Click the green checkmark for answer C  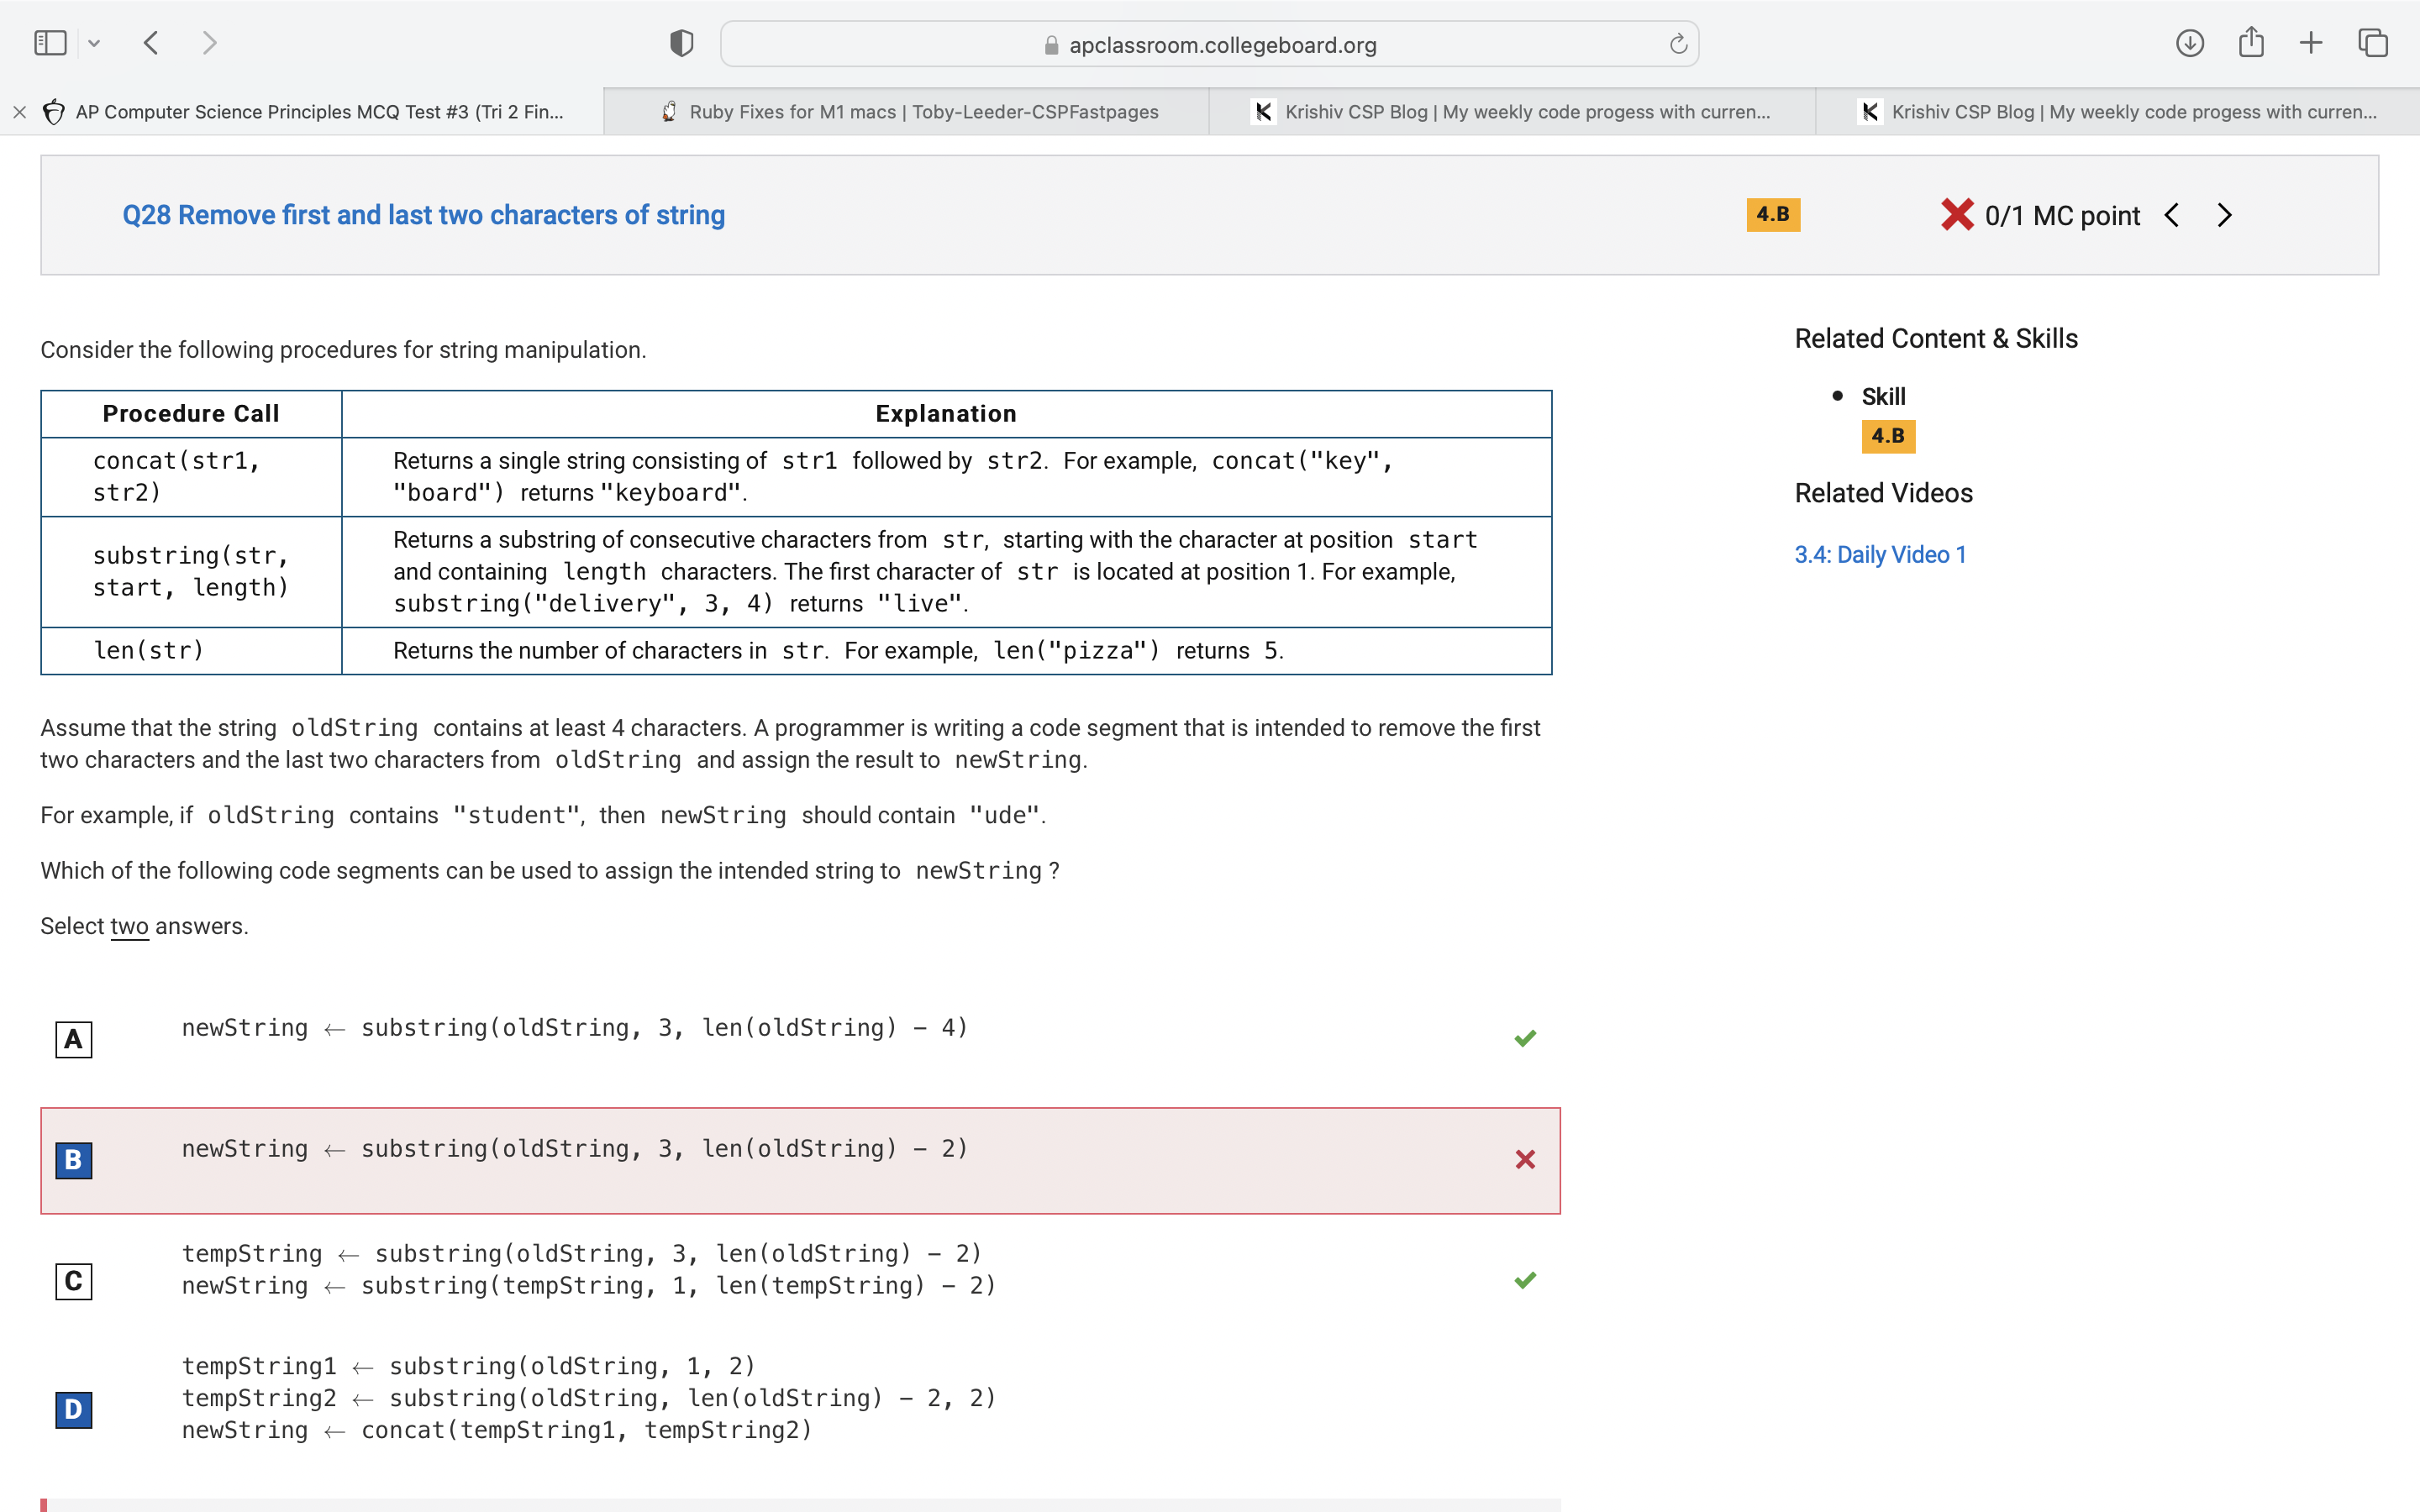coord(1525,1280)
